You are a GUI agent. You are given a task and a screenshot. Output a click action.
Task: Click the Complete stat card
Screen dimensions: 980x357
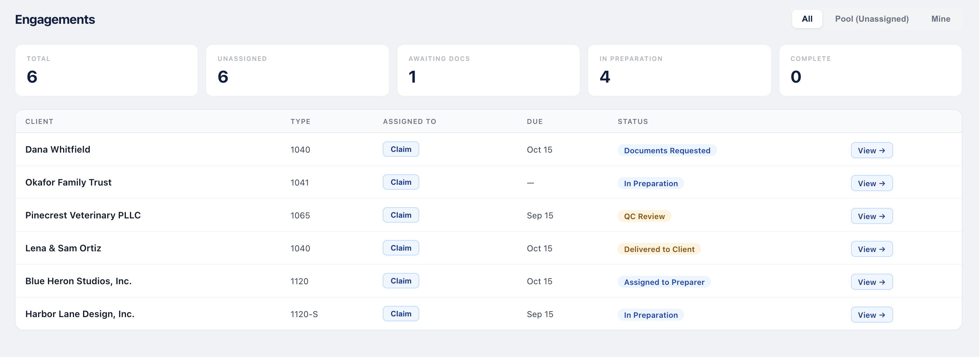pyautogui.click(x=870, y=71)
